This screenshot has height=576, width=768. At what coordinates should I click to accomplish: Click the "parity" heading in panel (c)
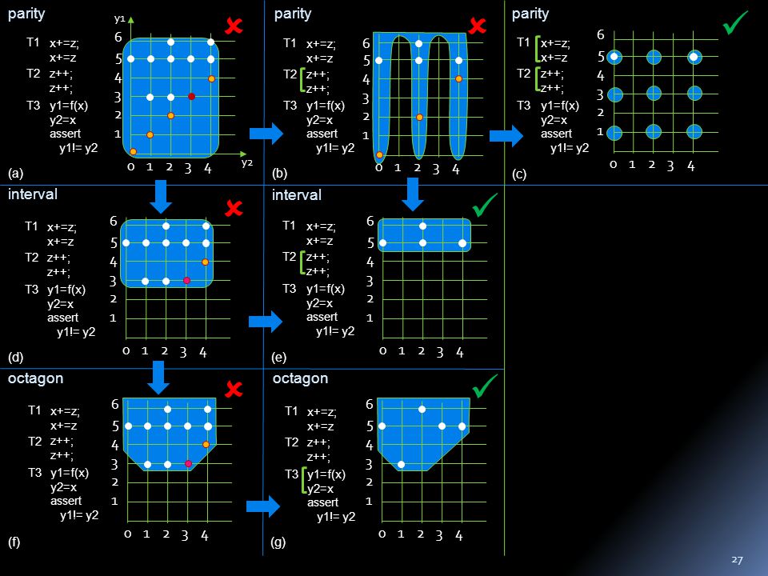530,14
